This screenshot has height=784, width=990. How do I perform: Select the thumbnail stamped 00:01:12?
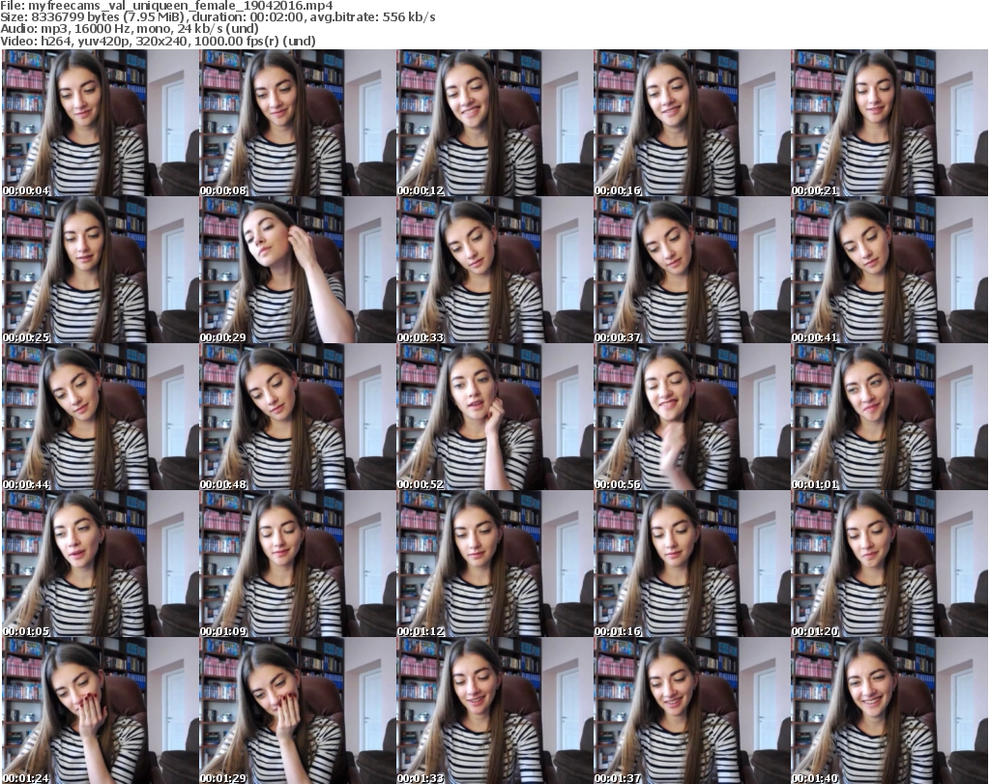[x=494, y=564]
